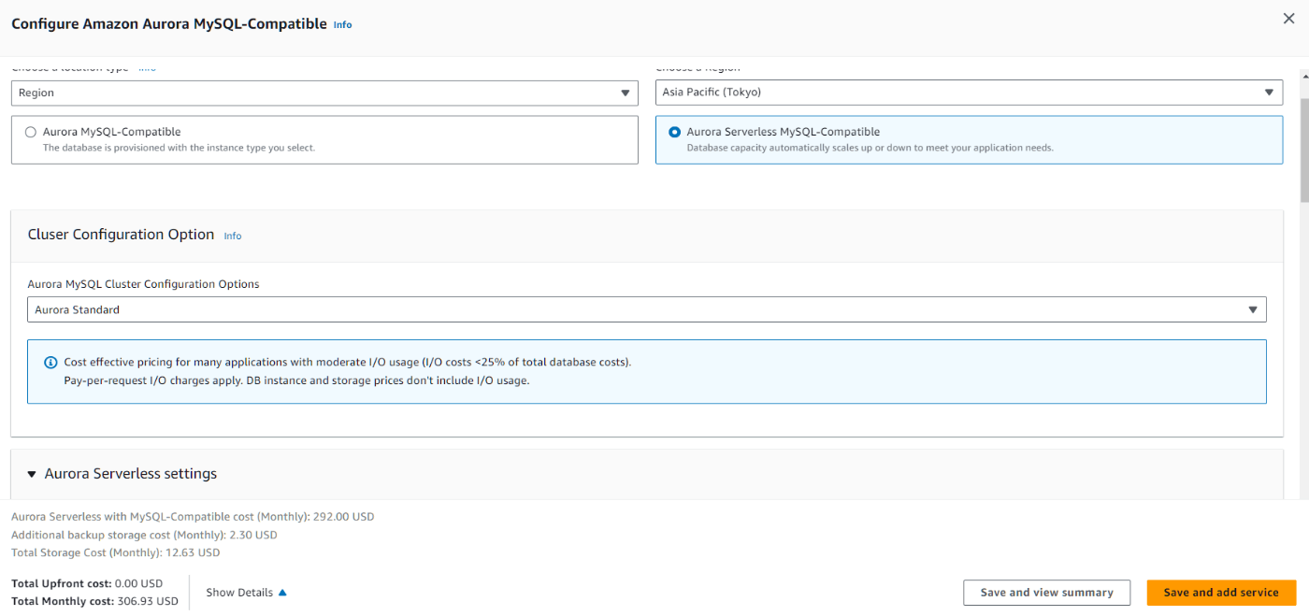The image size is (1309, 616).
Task: Click Total Storage Cost 12.63 USD line
Action: (x=115, y=552)
